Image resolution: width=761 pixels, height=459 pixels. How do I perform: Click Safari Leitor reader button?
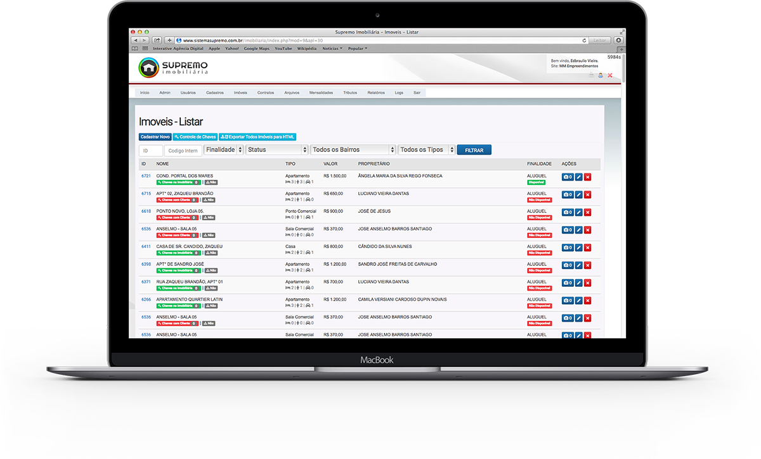point(599,40)
